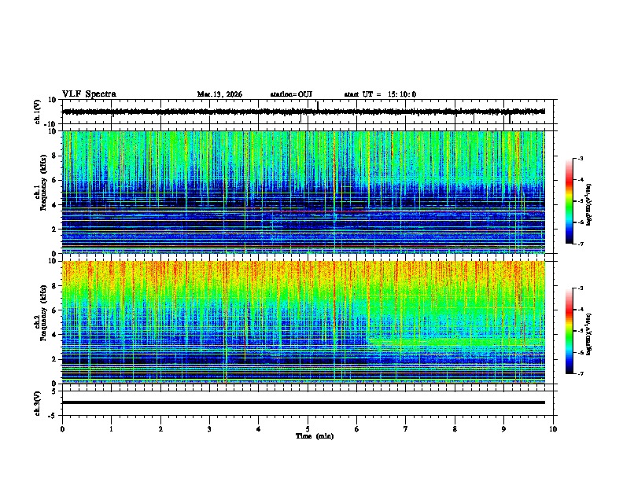Click time axis tick label "7"
The image size is (623, 481).
click(406, 429)
